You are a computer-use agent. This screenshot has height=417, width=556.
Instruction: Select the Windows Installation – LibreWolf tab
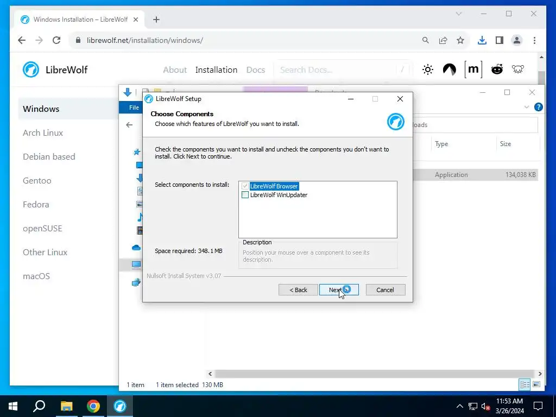tap(80, 20)
